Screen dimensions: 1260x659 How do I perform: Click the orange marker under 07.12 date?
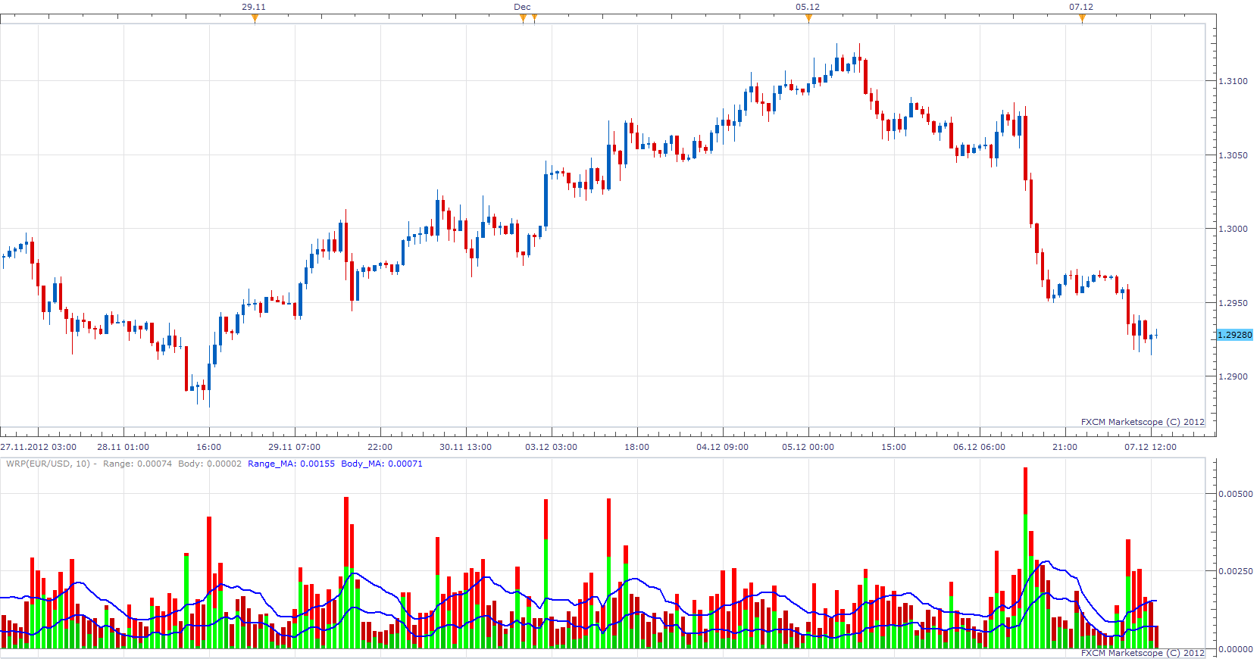(1082, 18)
